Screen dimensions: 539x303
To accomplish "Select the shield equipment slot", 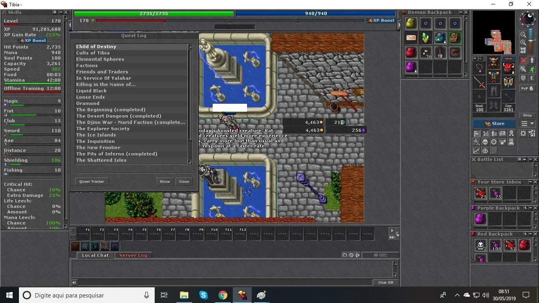I will click(x=509, y=82).
